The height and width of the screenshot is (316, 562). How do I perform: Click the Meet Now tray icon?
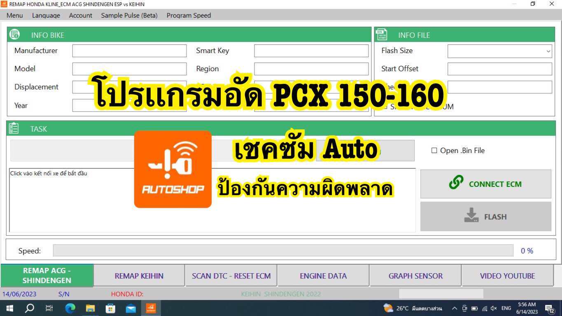pyautogui.click(x=464, y=308)
